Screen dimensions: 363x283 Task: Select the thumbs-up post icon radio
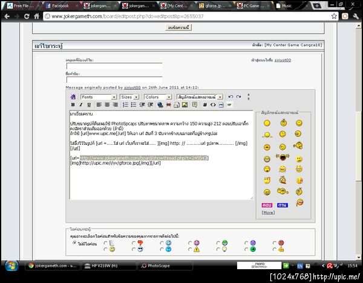tap(275, 249)
